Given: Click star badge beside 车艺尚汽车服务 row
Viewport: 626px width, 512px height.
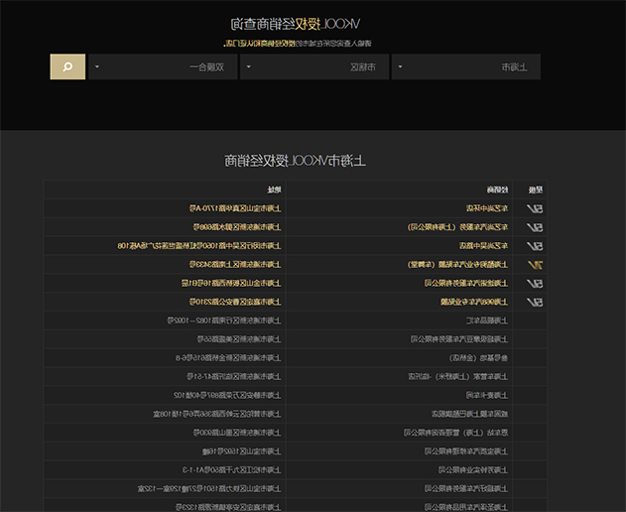Looking at the screenshot, I should click(x=534, y=227).
